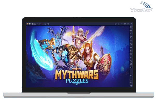Click the BlueStacks logo in title bar
The height and width of the screenshot is (107, 156).
click(27, 24)
